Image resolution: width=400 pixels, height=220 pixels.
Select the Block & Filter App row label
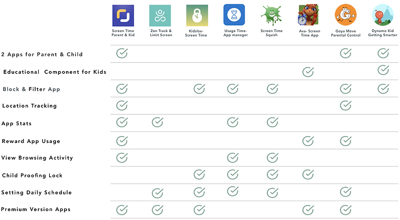[x=31, y=89]
